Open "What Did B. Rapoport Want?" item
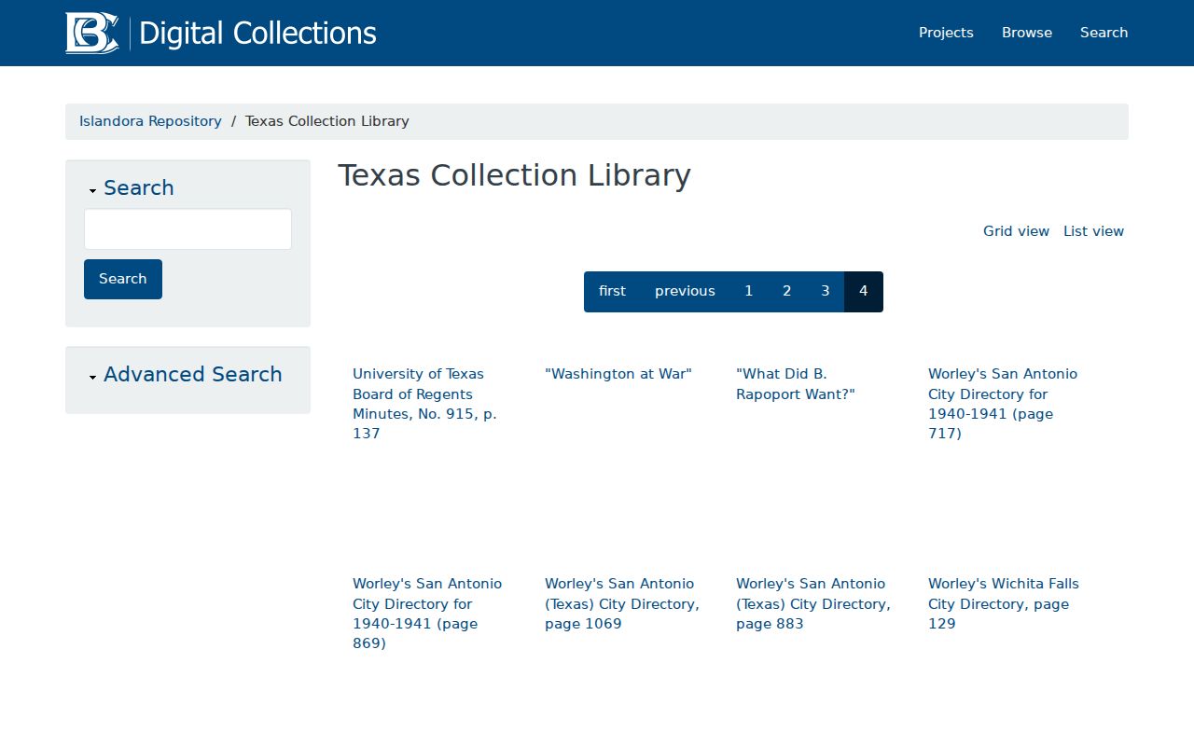Screen dimensions: 1194x746 point(796,384)
